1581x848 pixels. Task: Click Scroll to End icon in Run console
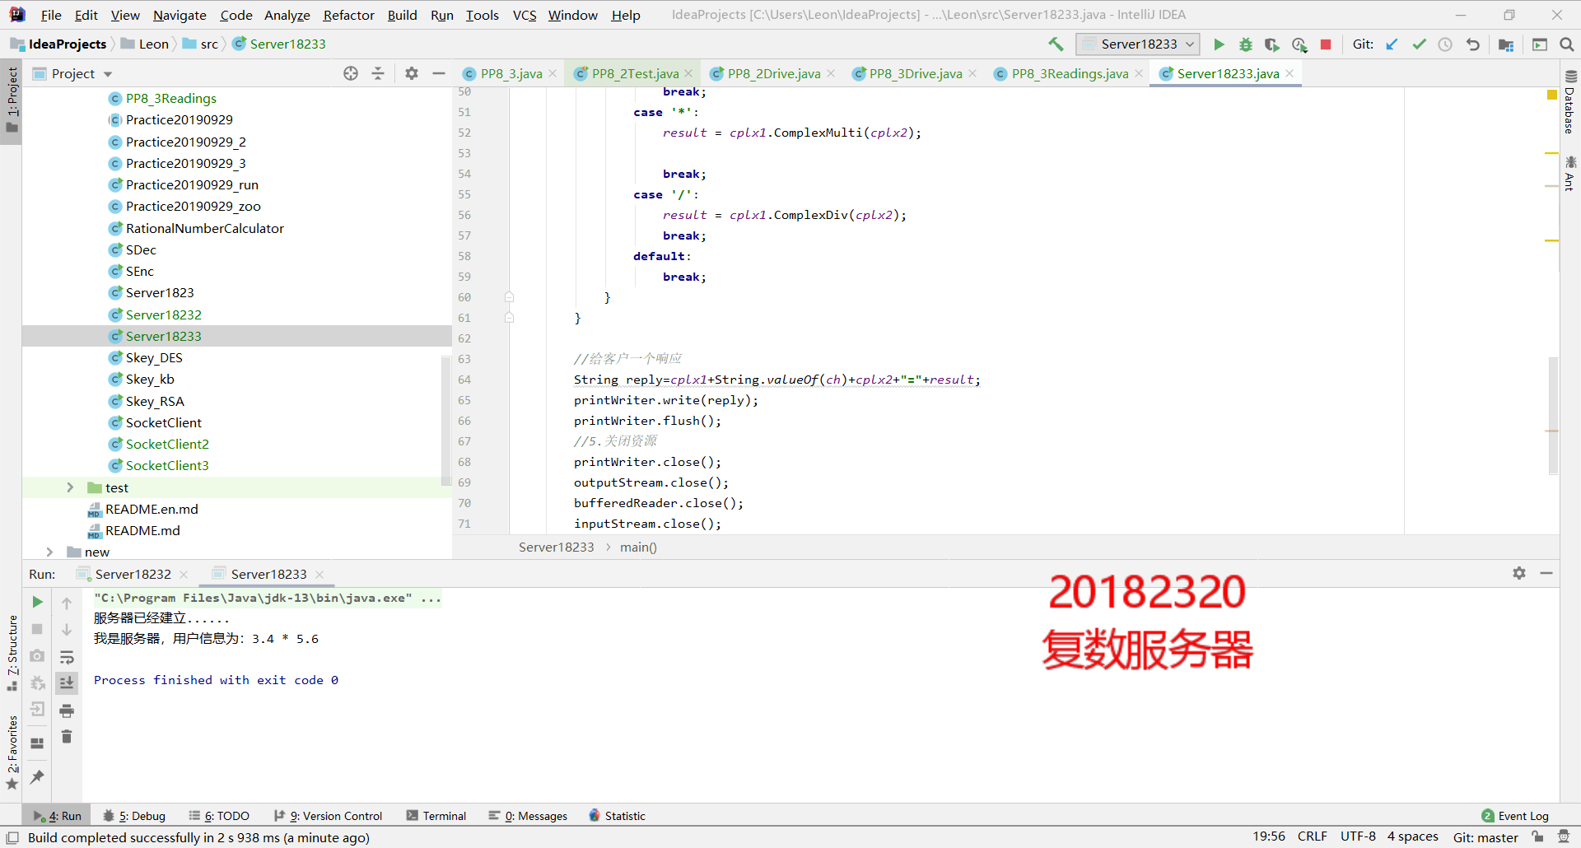click(x=67, y=683)
